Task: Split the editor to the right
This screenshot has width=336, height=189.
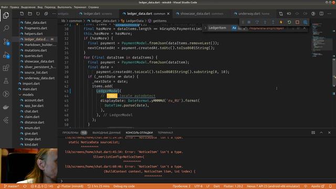Action: point(321,14)
